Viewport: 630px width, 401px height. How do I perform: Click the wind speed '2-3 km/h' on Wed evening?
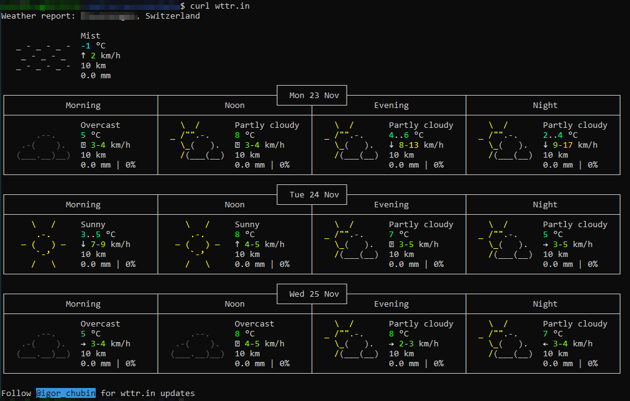point(419,344)
